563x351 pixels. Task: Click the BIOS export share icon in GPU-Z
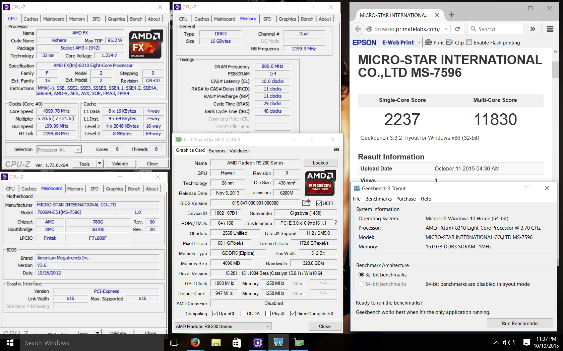click(306, 203)
